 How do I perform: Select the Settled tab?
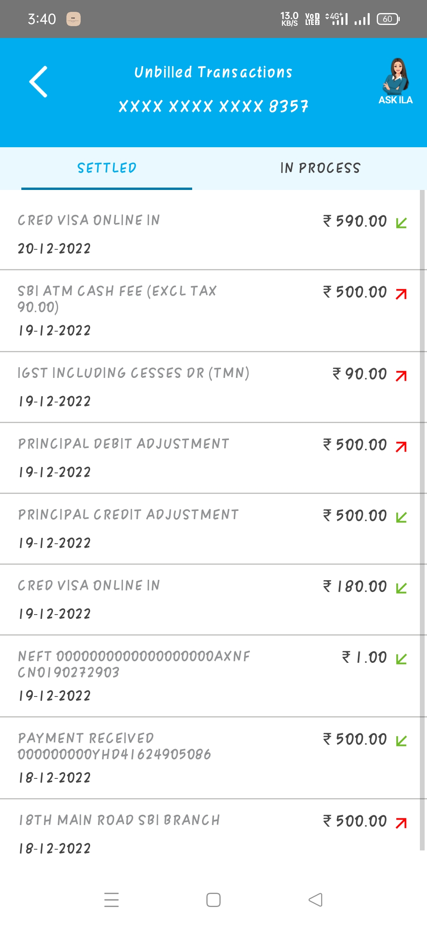point(107,168)
